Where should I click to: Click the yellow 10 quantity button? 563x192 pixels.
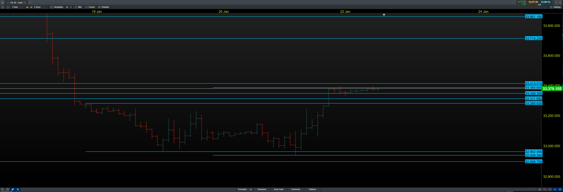[x=67, y=7]
